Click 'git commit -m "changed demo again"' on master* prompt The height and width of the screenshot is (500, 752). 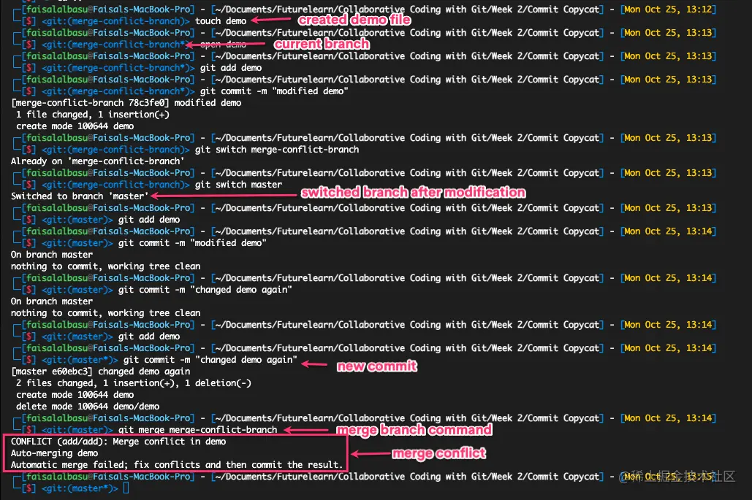click(210, 360)
